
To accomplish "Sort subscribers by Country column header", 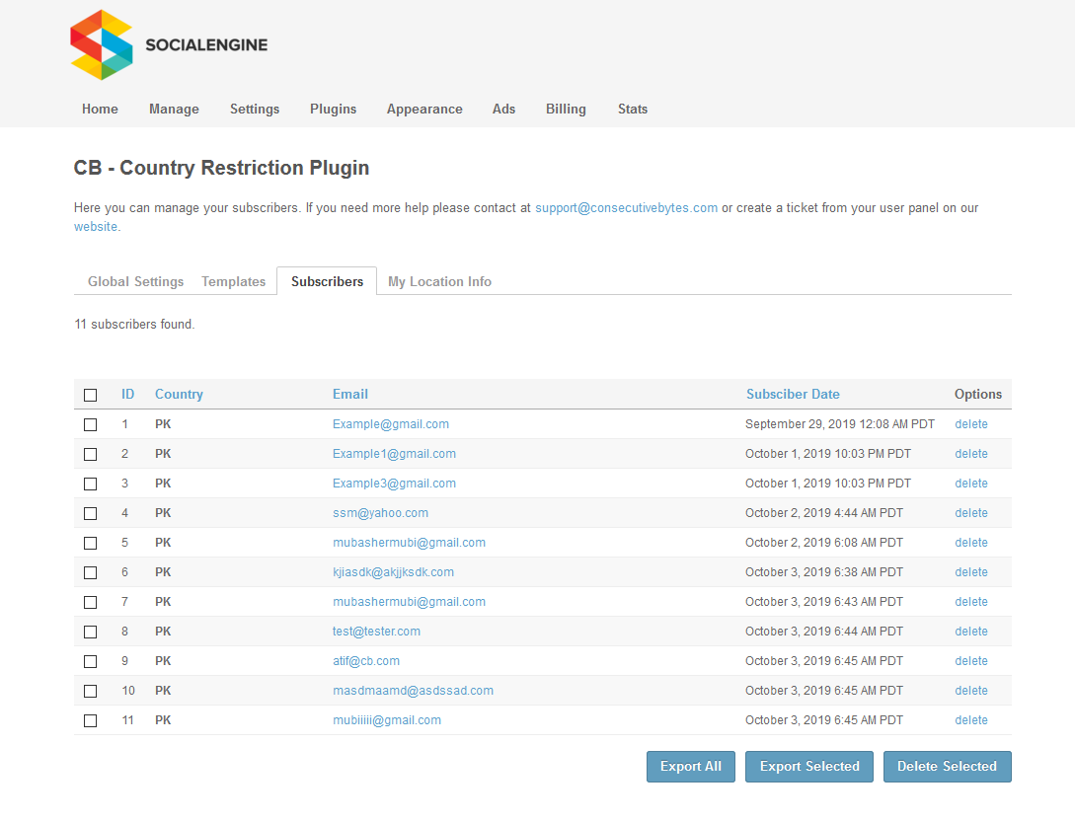I will pos(179,395).
